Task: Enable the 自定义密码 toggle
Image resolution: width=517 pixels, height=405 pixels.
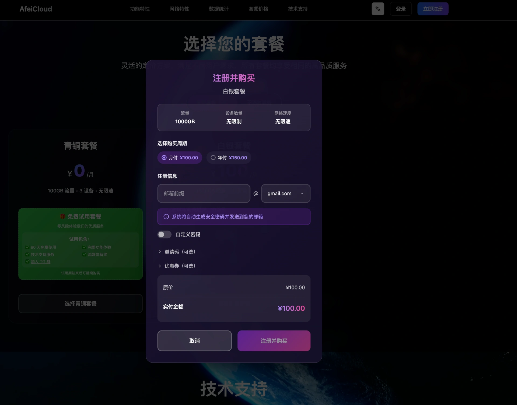Action: pos(164,234)
